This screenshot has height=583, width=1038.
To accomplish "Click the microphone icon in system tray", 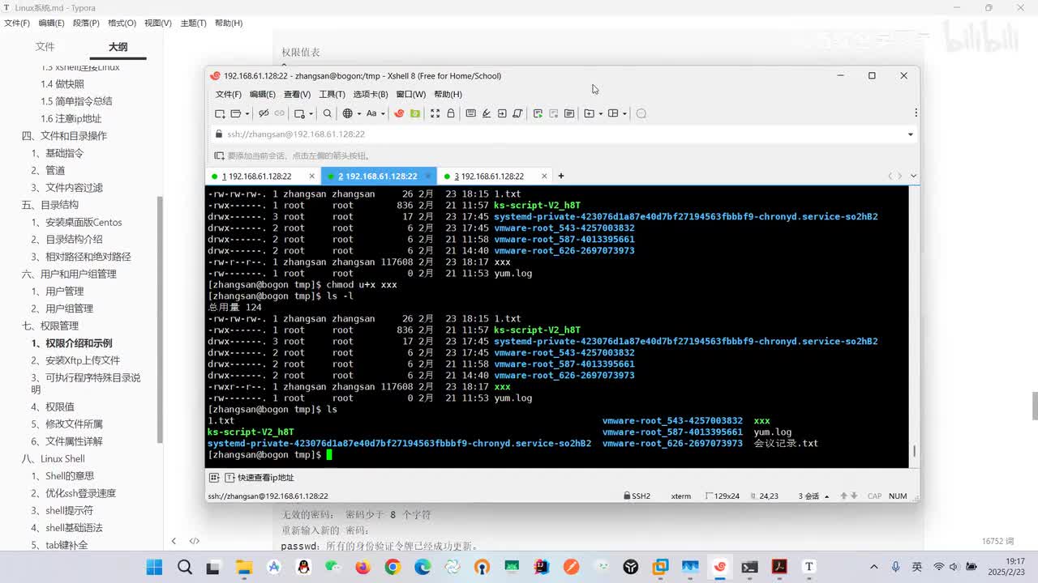I will point(896,567).
